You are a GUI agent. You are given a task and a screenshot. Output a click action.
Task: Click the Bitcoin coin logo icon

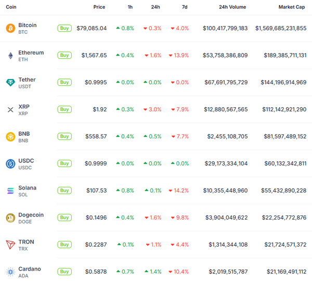point(10,28)
